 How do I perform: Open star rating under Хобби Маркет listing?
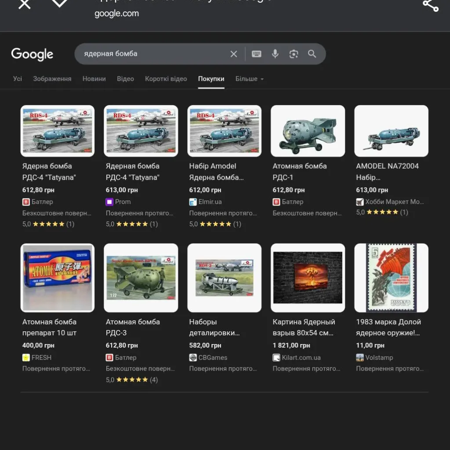tap(382, 212)
